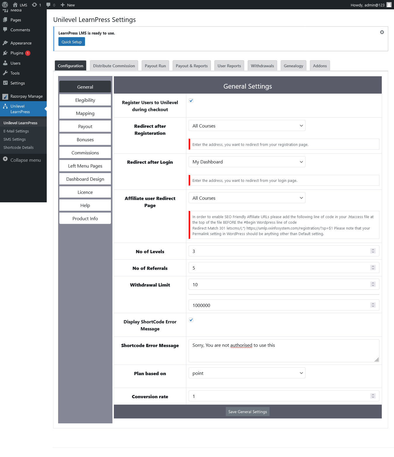Disable Display ShortCode Error Message
Viewport: 394px width, 457px height.
pos(191,320)
